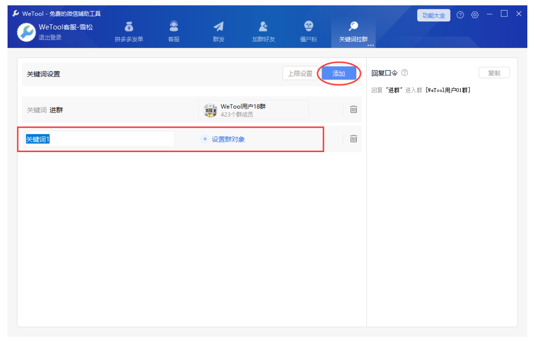Viewport: 538px width, 346px height.
Task: Switch to the 群发 tab label
Action: coord(219,39)
